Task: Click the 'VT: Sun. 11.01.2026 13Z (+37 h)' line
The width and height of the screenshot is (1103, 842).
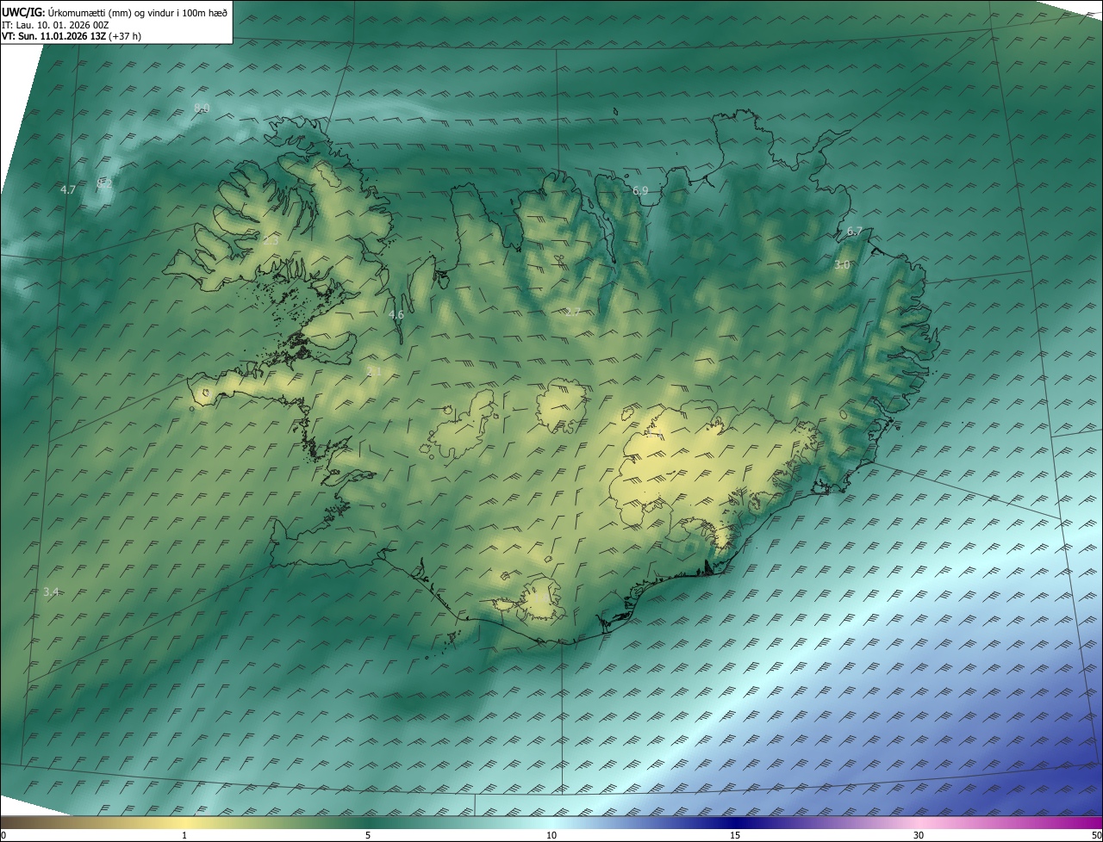Action: tap(72, 36)
